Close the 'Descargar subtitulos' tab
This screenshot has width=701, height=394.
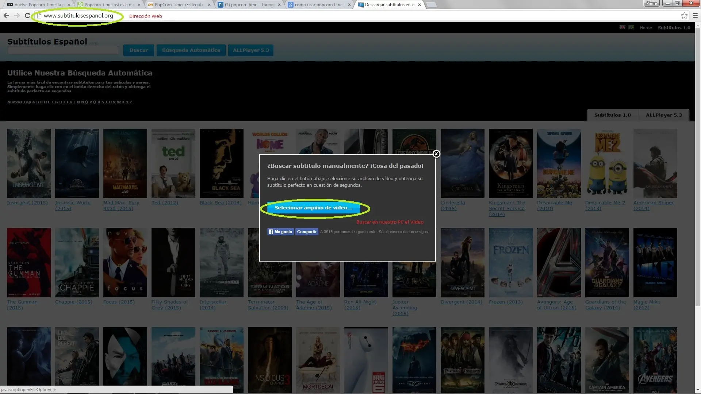pos(420,5)
